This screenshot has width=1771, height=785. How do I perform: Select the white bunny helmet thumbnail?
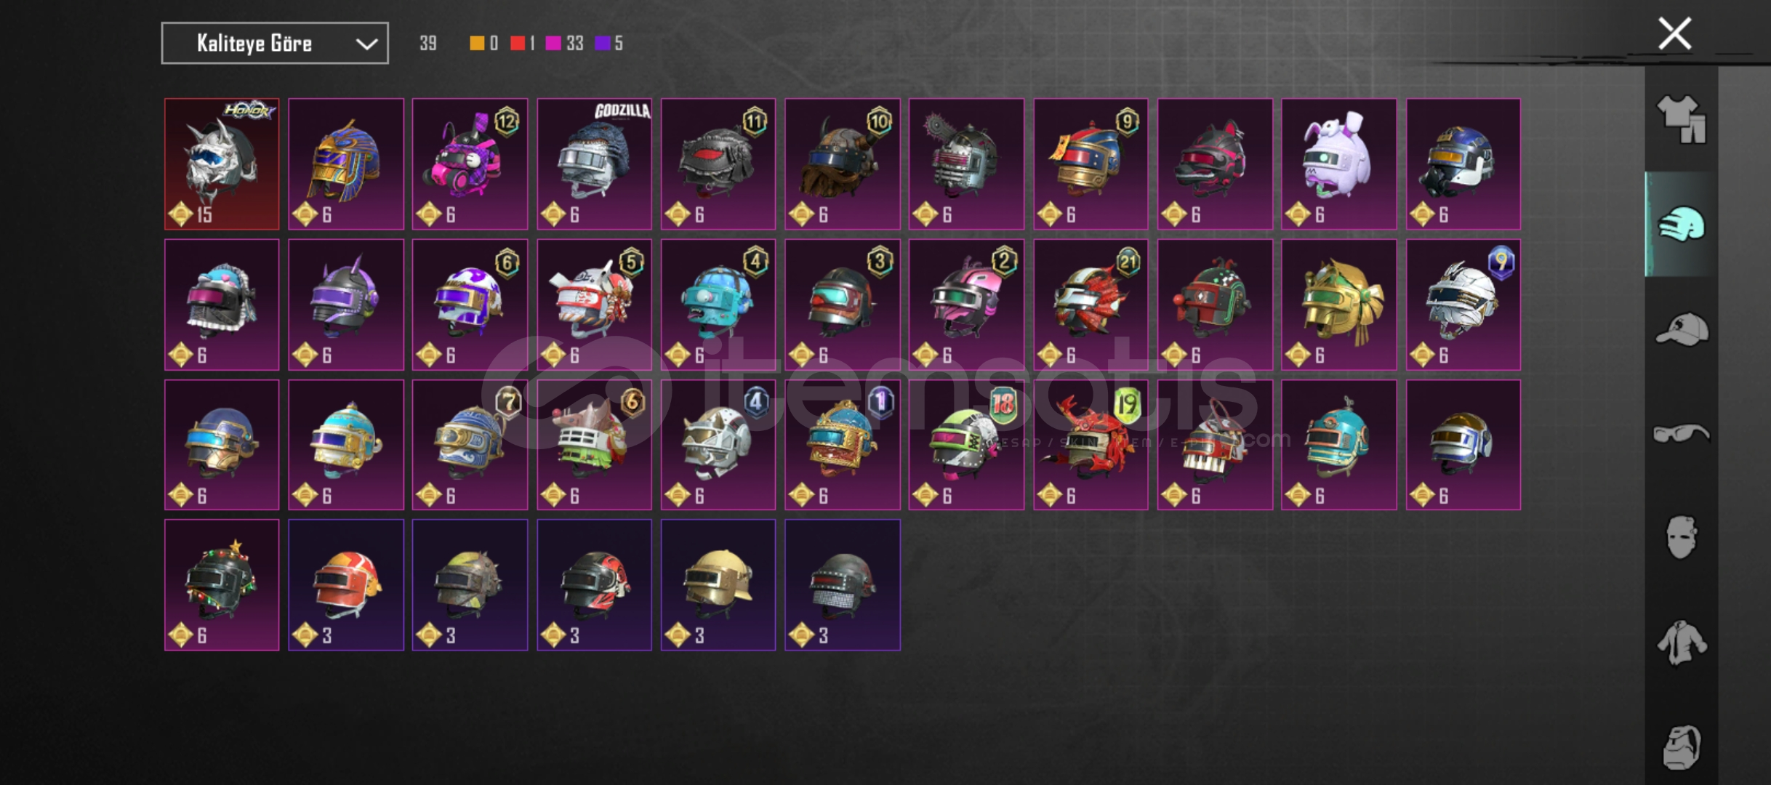coord(1338,164)
